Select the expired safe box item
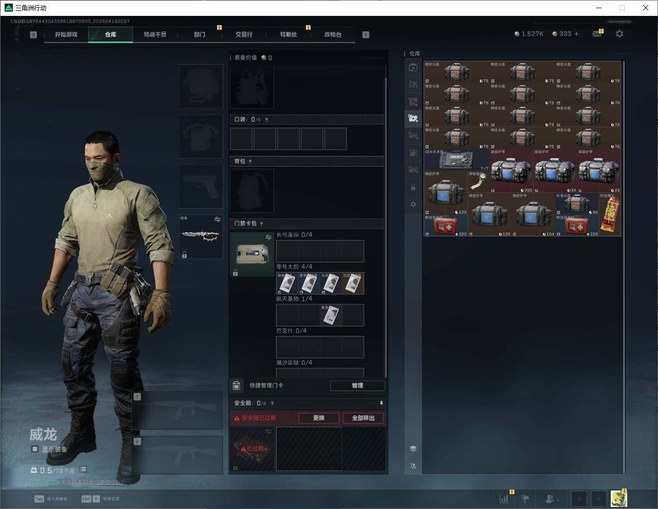 [252, 449]
